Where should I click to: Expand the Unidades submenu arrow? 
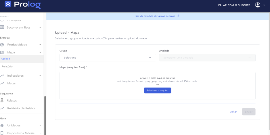click(40, 125)
